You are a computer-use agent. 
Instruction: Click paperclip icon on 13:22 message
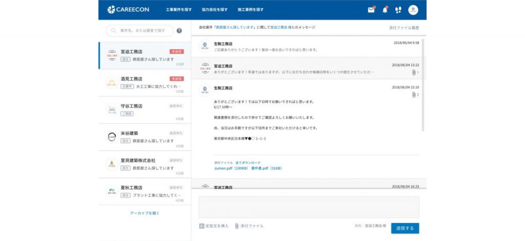[x=414, y=72]
